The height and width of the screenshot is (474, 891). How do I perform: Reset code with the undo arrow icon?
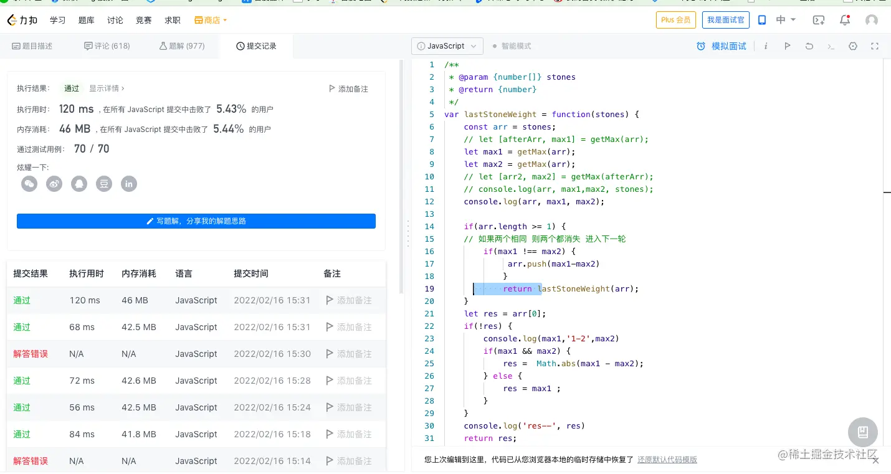coord(809,46)
